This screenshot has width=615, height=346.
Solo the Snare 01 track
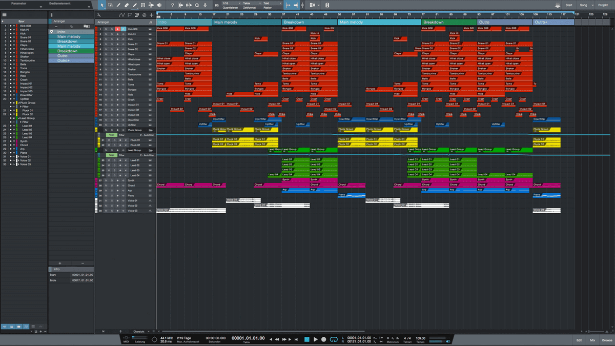111,44
